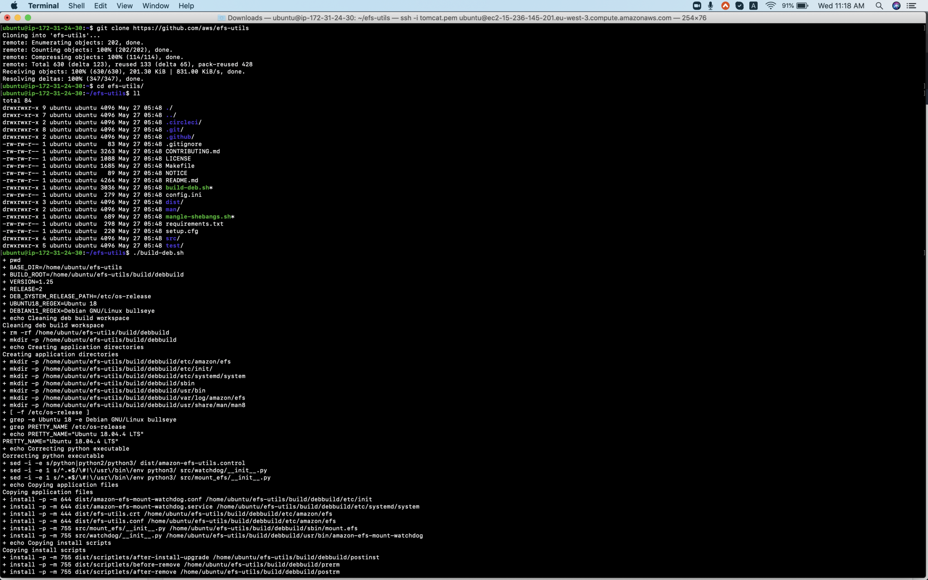The image size is (928, 580).
Task: Click the checkmark badge menu bar icon
Action: [x=740, y=6]
